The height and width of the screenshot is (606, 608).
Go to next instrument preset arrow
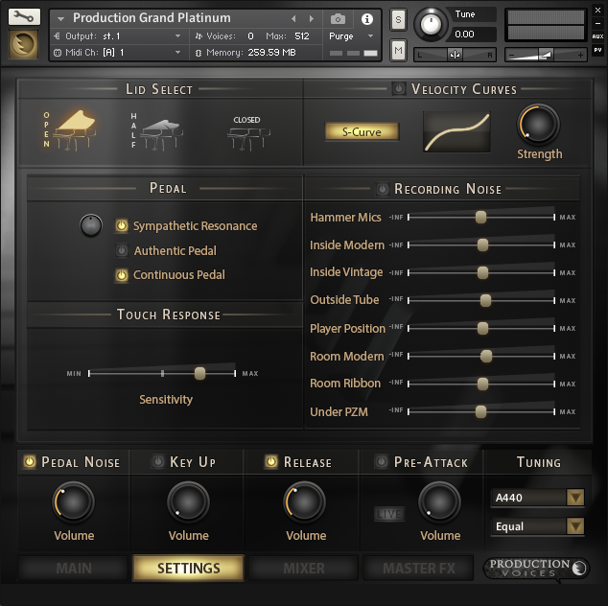pos(312,18)
